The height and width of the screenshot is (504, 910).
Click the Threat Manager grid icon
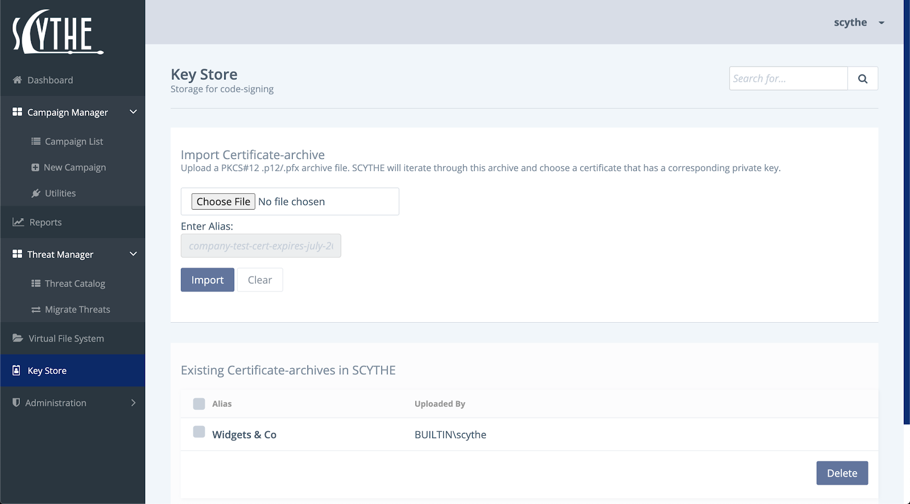(18, 254)
